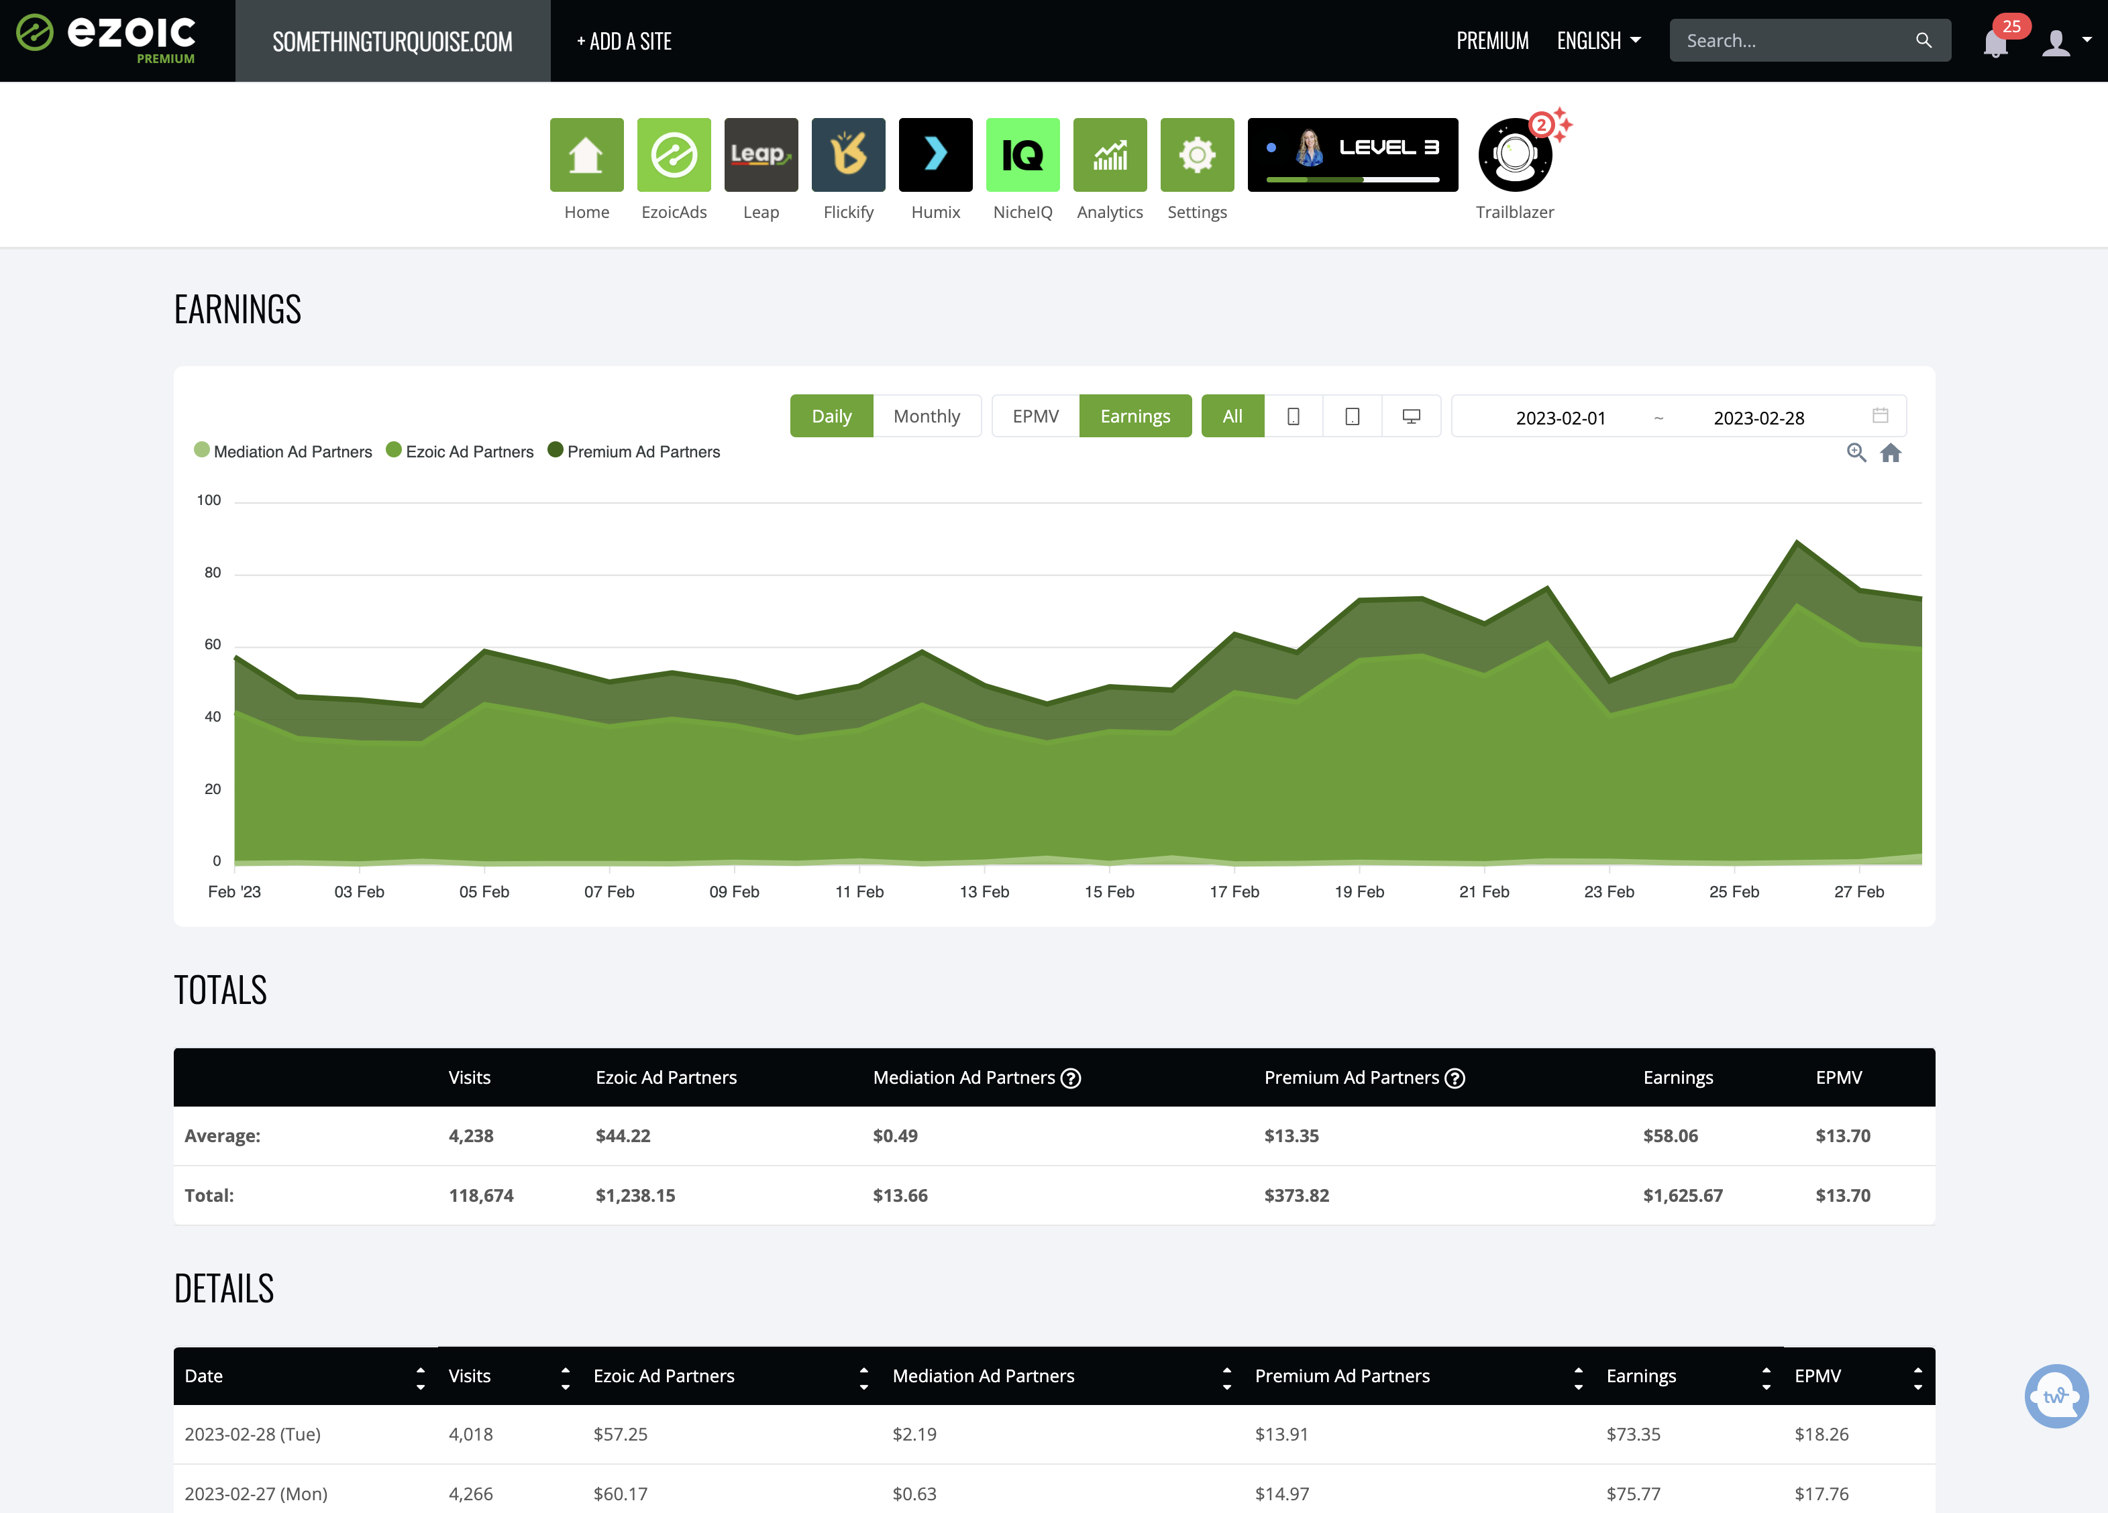Open the date range calendar icon
Image resolution: width=2108 pixels, height=1513 pixels.
point(1881,415)
